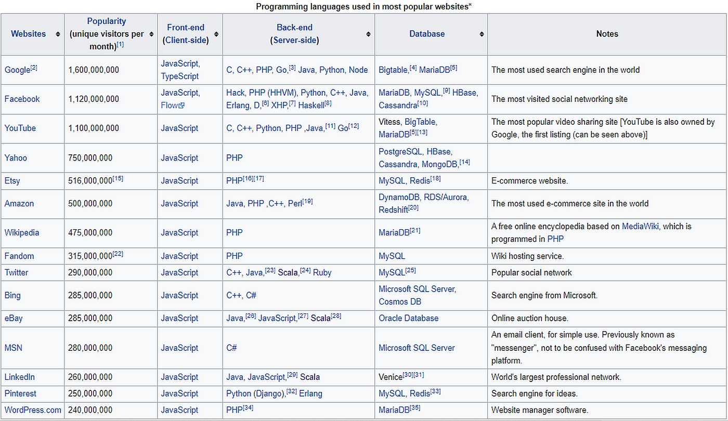Click Haskell link in Facebook row

tap(310, 106)
